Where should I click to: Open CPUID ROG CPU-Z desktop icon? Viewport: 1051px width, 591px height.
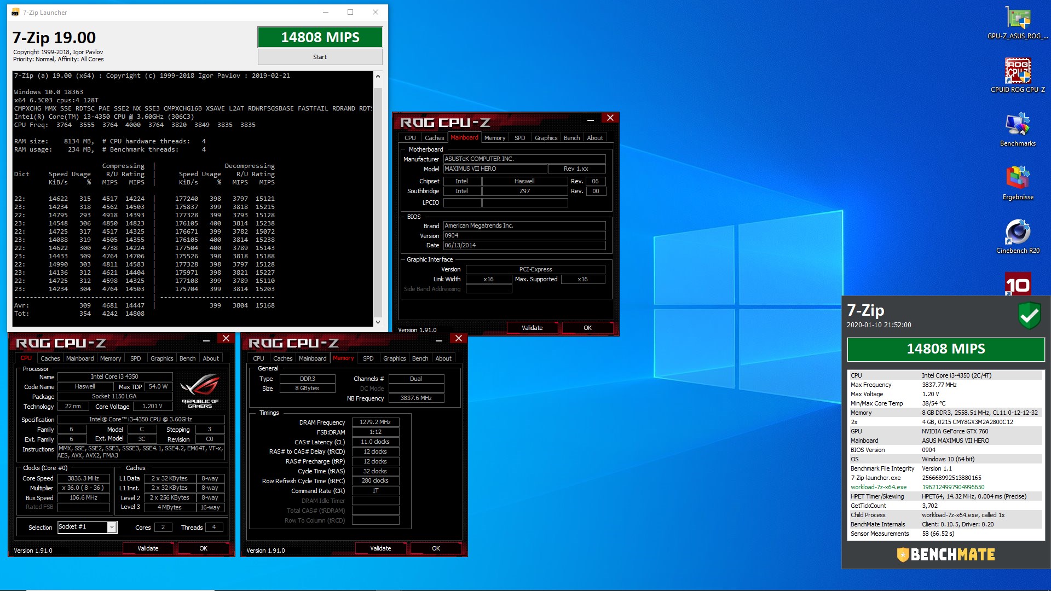click(1018, 76)
